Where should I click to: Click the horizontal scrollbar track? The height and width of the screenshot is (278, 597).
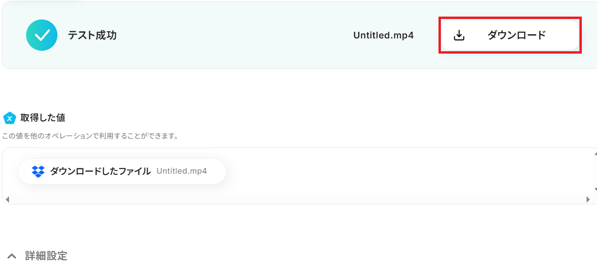tap(298, 200)
